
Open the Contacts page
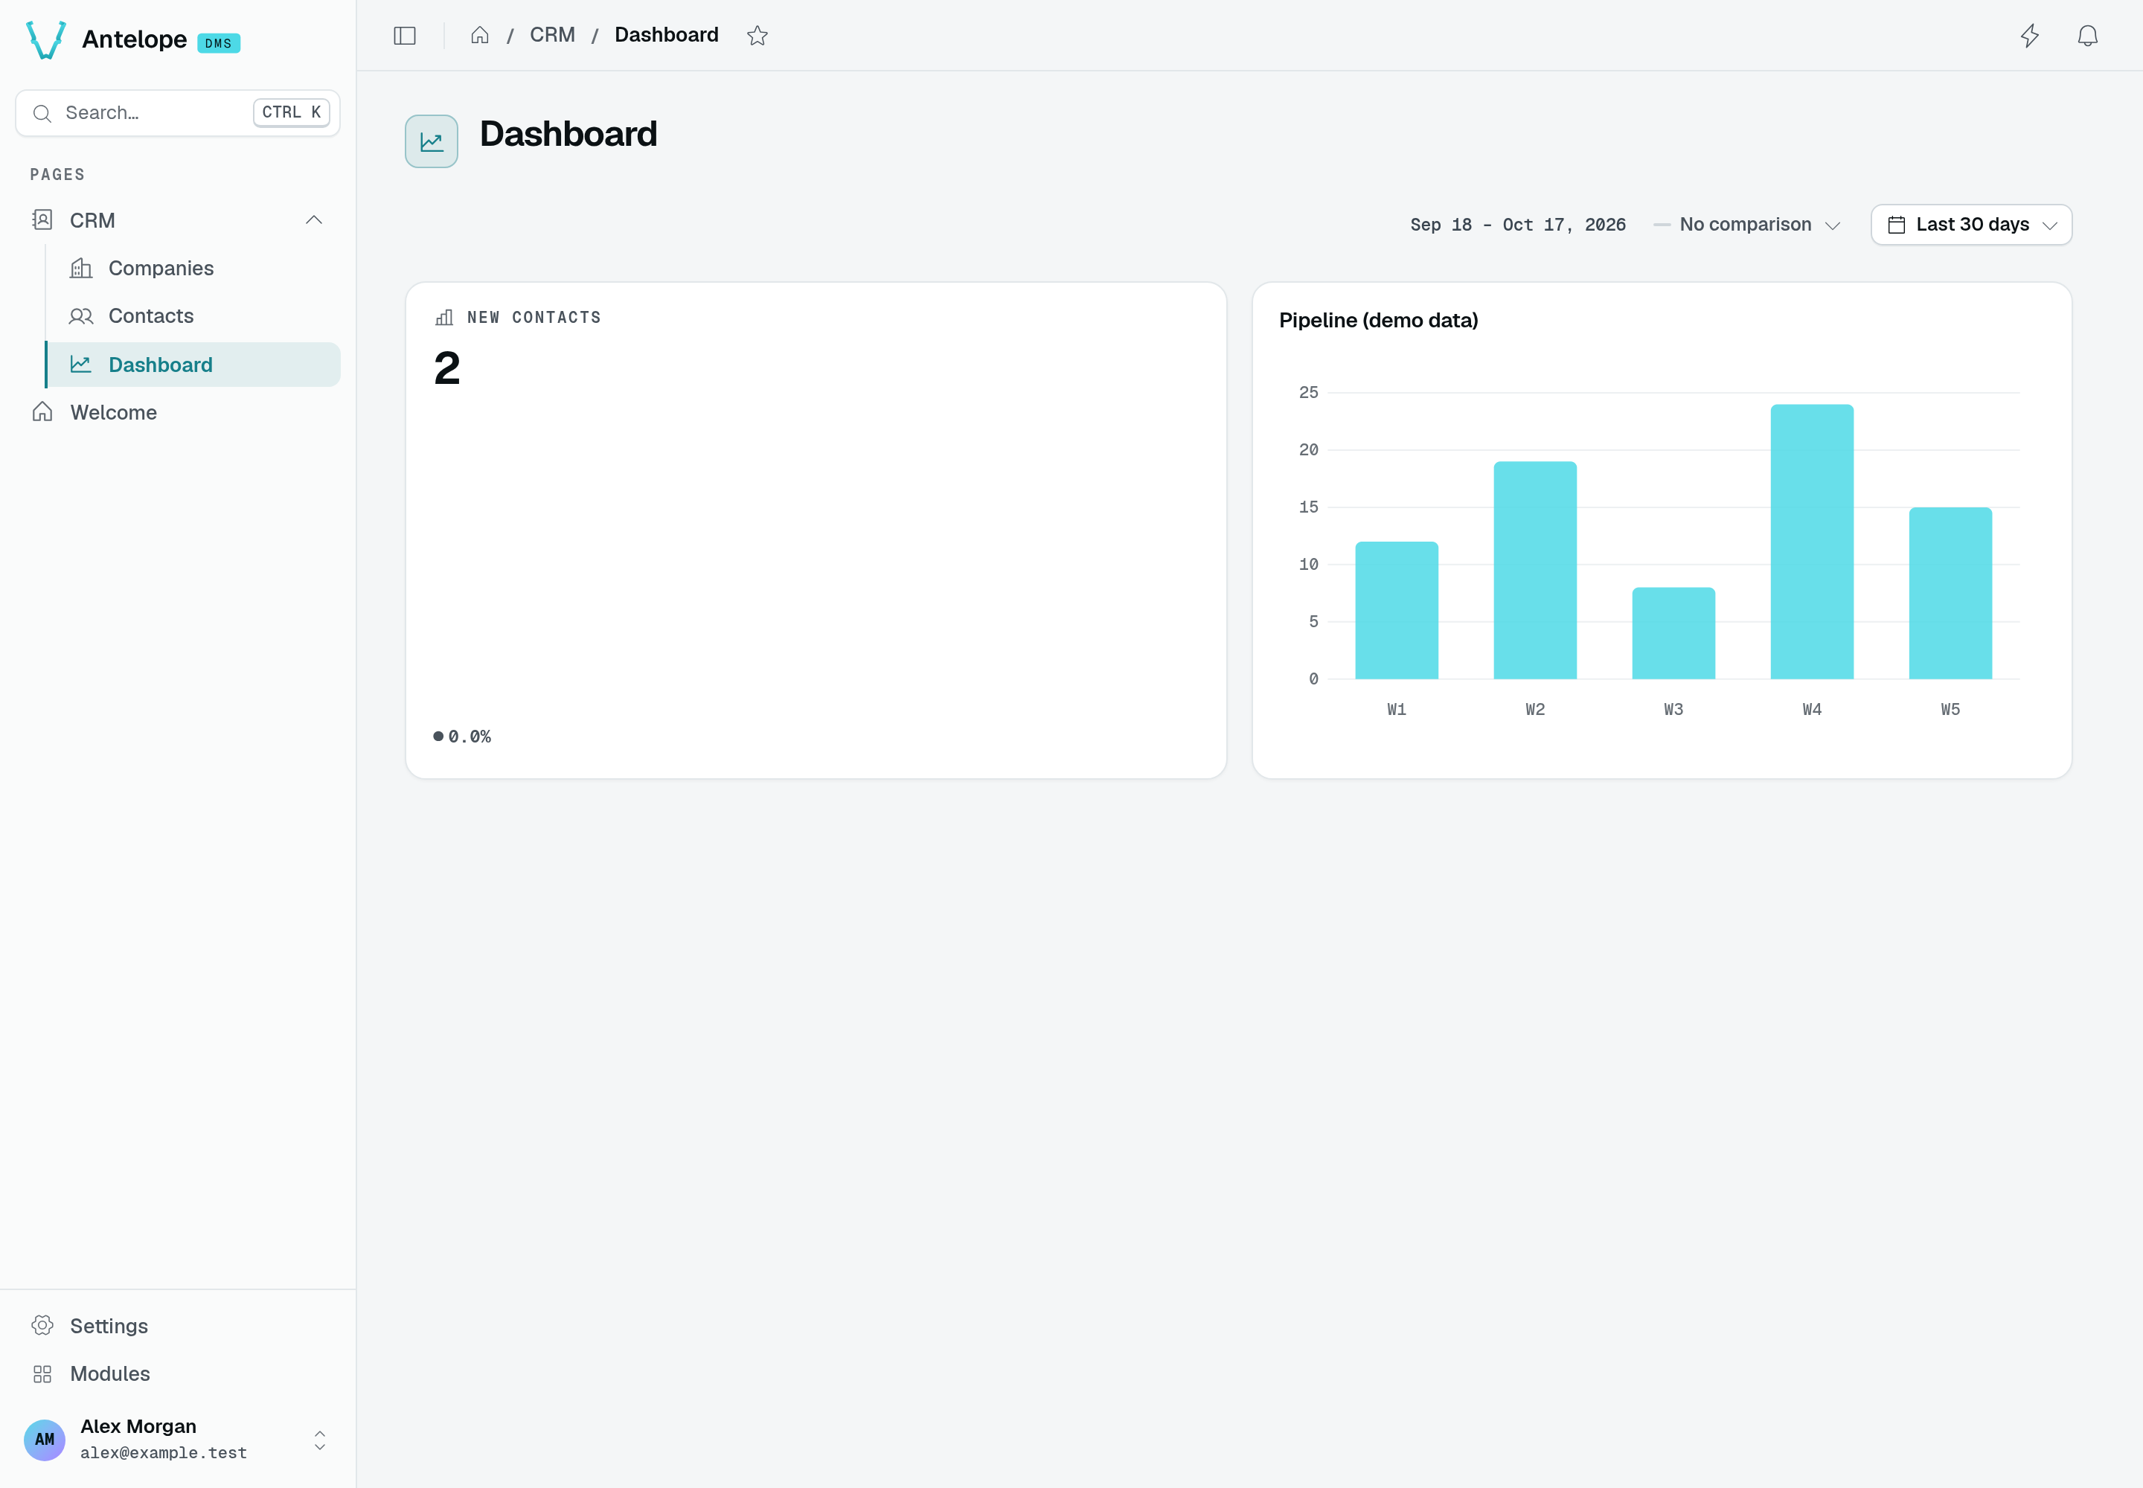[193, 316]
